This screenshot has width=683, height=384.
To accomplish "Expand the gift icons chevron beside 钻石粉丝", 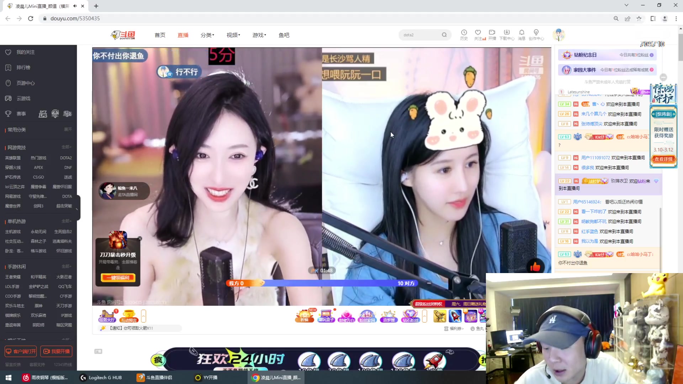I will tap(424, 315).
